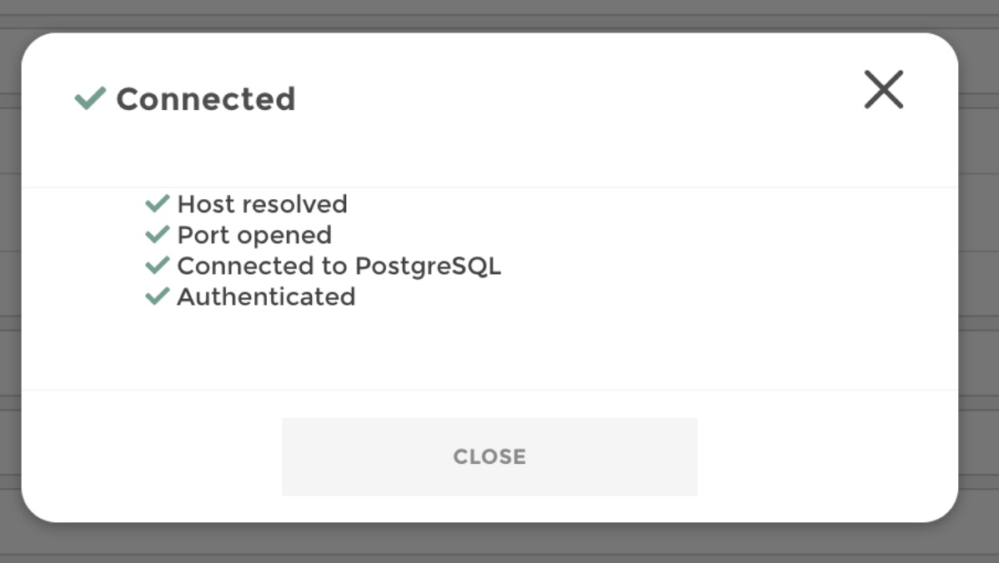
Task: Click the checkmark beside Connected to PostgreSQL
Action: tap(158, 266)
